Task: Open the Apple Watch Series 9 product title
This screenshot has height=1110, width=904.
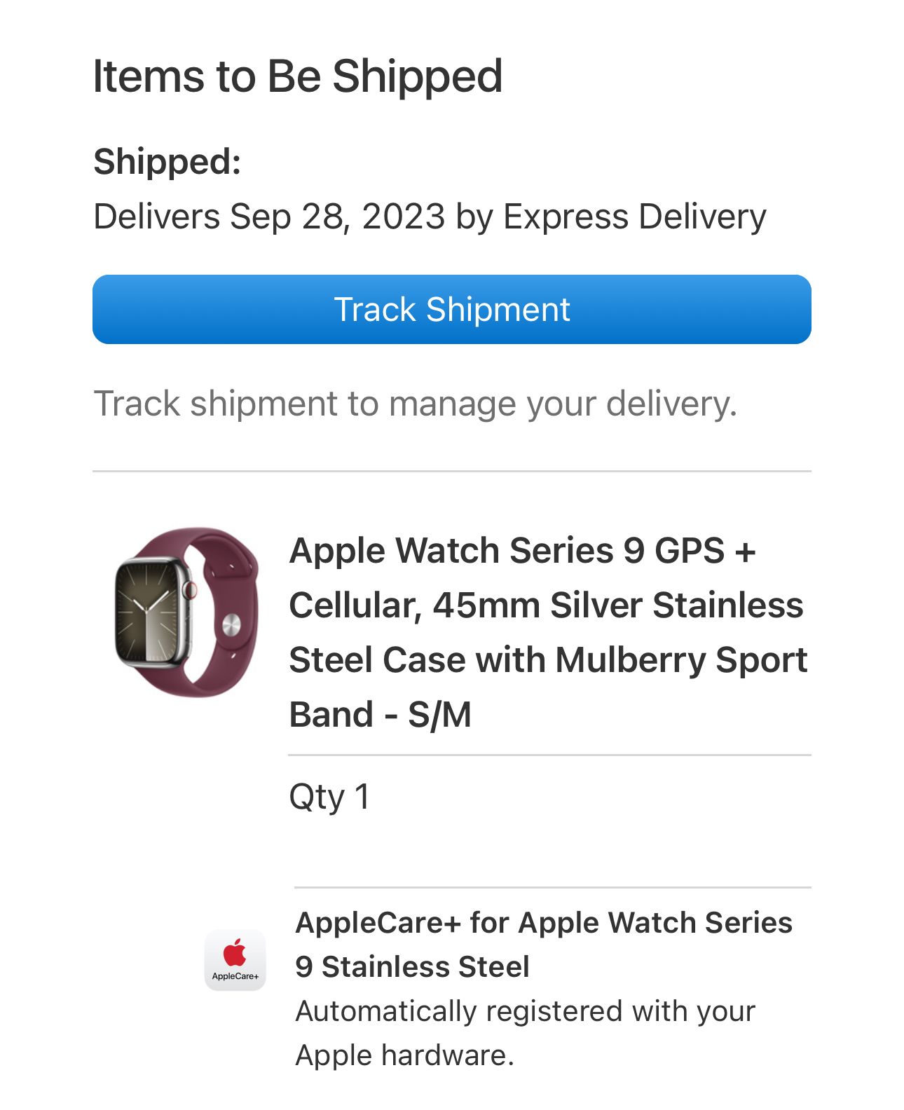Action: coord(548,632)
